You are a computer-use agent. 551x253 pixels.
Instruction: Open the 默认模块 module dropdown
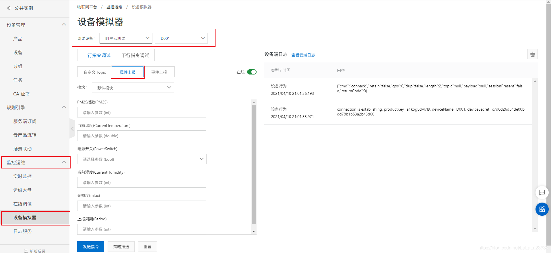pyautogui.click(x=133, y=88)
